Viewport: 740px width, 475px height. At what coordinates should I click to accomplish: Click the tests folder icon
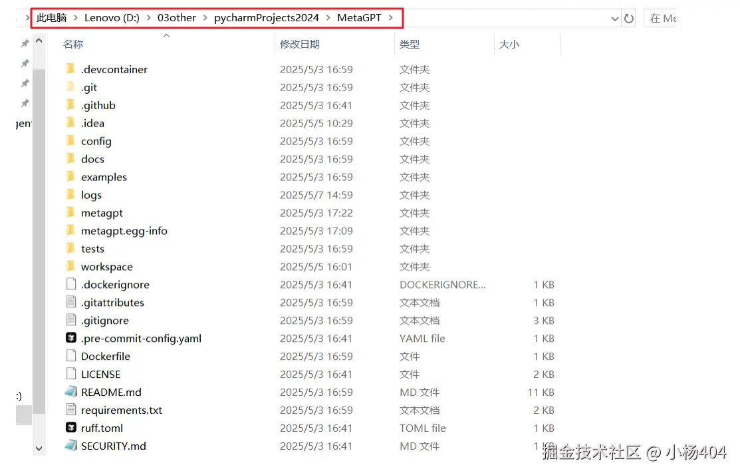[70, 248]
